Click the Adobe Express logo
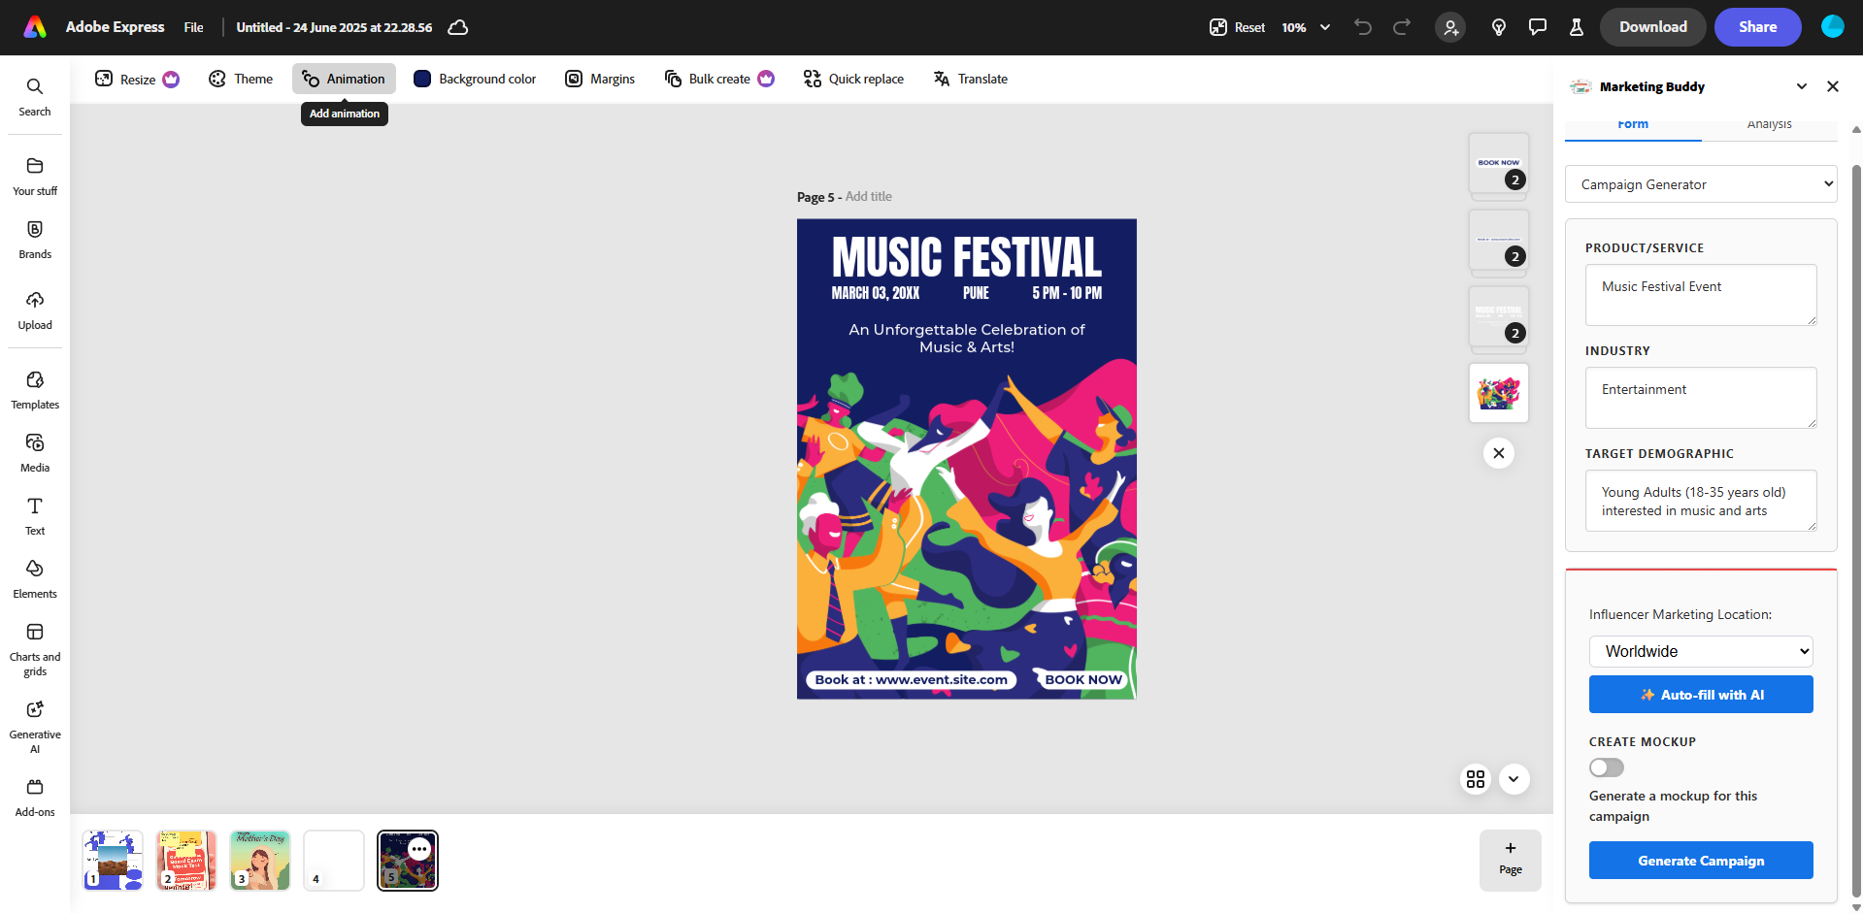Viewport: 1863px width, 914px height. [35, 27]
